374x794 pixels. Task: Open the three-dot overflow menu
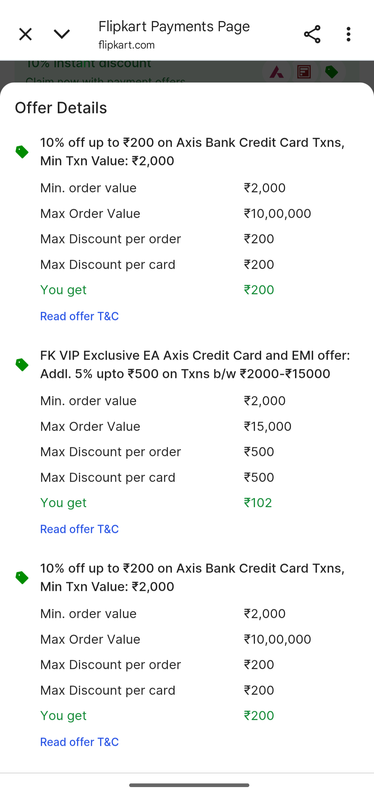348,34
